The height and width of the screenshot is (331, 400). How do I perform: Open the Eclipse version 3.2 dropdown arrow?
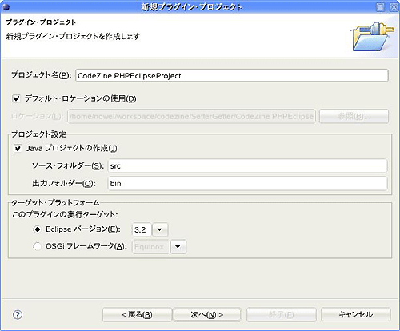(x=160, y=229)
